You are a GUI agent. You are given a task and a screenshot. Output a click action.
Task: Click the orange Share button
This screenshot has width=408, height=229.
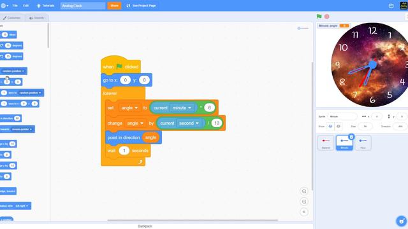point(114,6)
